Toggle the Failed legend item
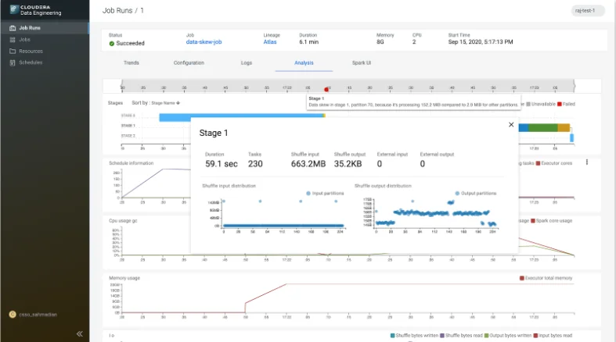This screenshot has height=342, width=616. [x=566, y=104]
